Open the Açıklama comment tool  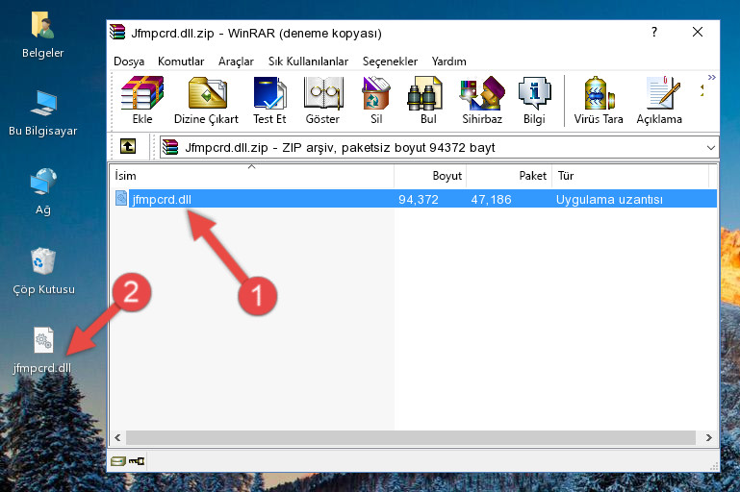click(659, 100)
